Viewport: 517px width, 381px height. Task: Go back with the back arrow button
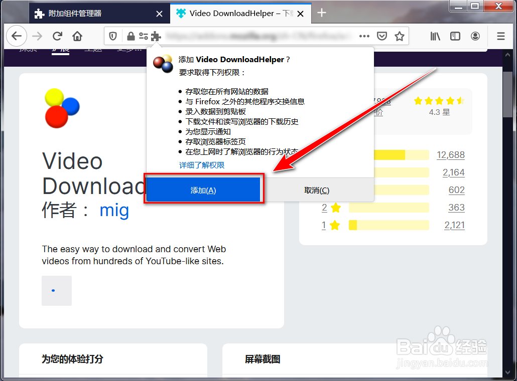pos(17,36)
